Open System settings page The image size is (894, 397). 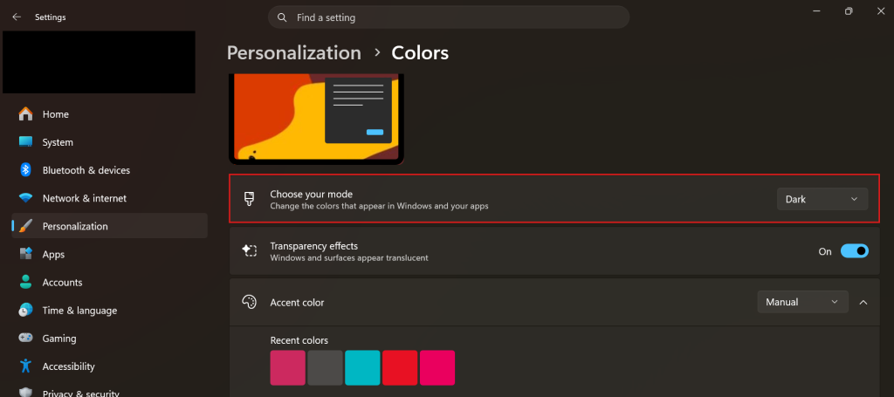coord(109,142)
